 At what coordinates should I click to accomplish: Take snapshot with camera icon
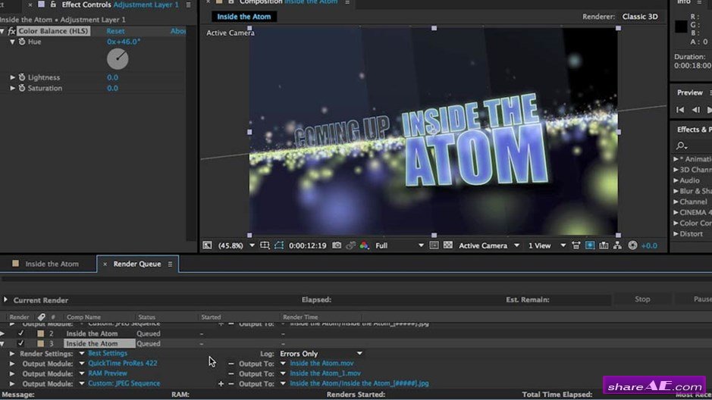click(x=337, y=245)
